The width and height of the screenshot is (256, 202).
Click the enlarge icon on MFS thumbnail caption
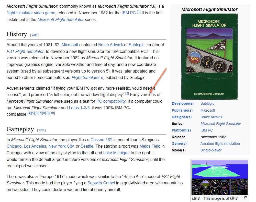pyautogui.click(x=245, y=197)
